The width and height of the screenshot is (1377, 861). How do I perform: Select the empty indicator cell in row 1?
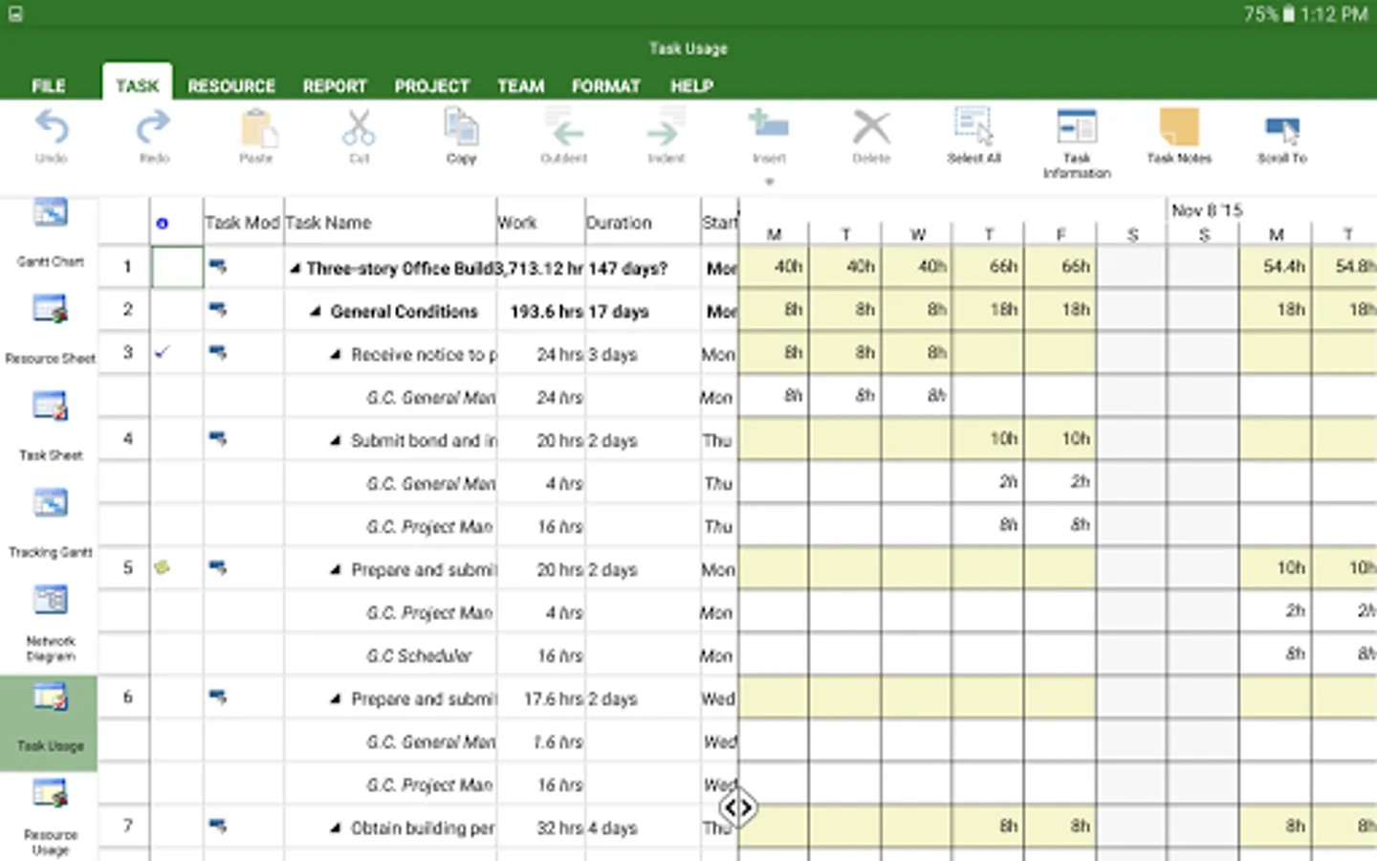click(177, 267)
